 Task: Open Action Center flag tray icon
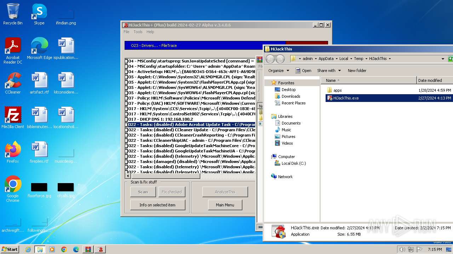[x=419, y=249]
